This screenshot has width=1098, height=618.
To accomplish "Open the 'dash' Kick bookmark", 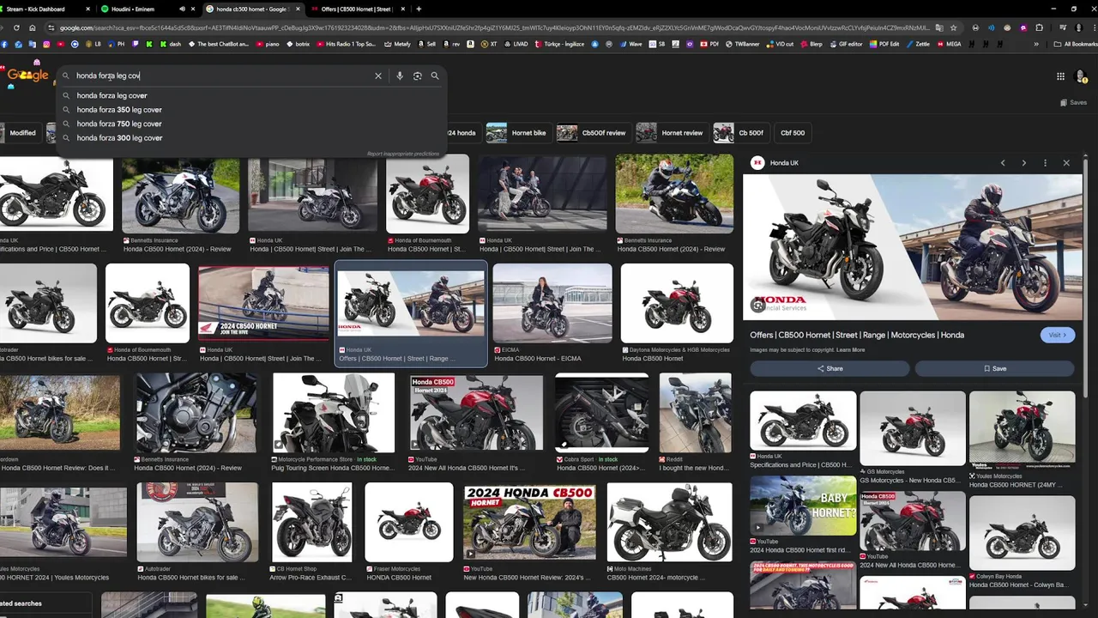I will 171,44.
